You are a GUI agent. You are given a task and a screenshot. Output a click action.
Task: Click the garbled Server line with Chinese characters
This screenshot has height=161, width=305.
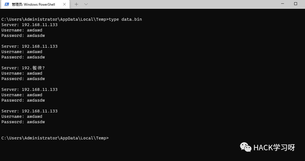23,68
